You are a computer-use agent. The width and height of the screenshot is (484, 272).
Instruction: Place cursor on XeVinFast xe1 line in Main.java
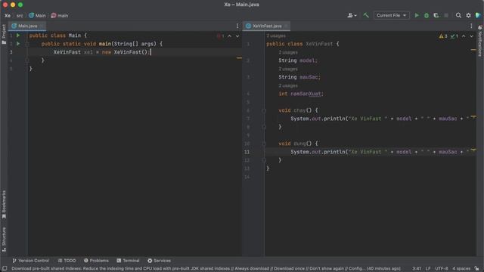[102, 52]
